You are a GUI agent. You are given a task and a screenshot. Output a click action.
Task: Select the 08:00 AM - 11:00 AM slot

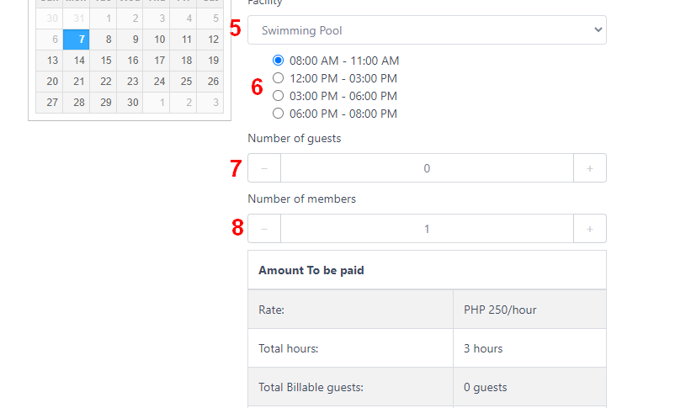pos(279,61)
